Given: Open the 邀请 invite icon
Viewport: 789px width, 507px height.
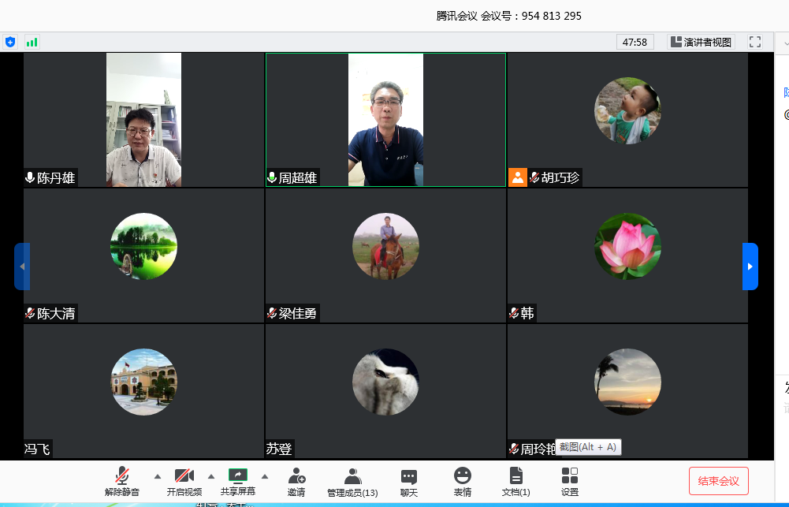Looking at the screenshot, I should [x=296, y=480].
